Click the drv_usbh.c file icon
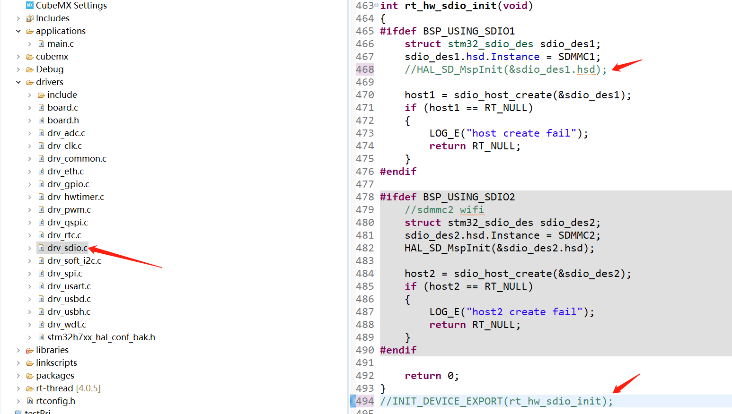The image size is (732, 414). [x=41, y=312]
